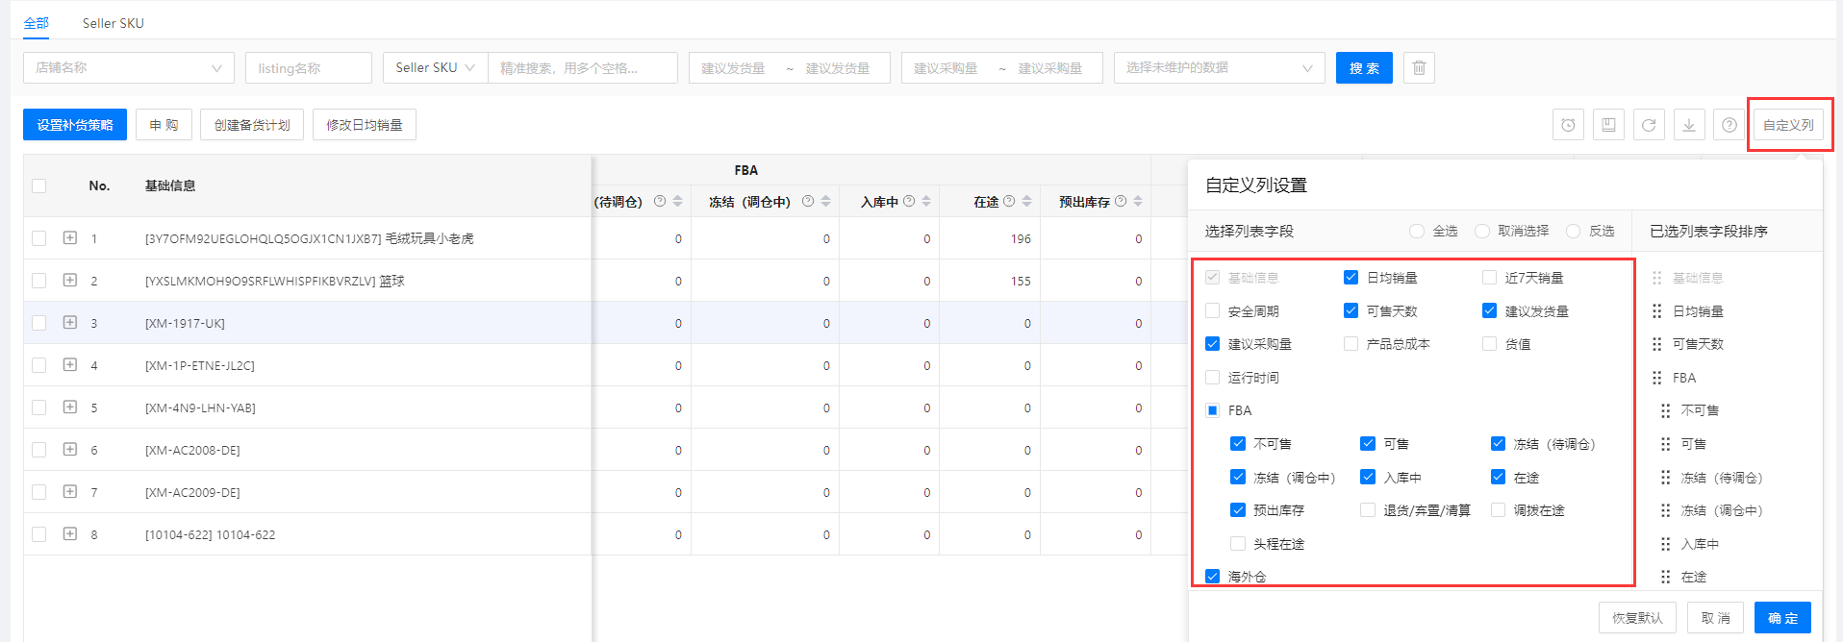The width and height of the screenshot is (1843, 642).
Task: Expand row 1 with the plus icon
Action: 70,237
